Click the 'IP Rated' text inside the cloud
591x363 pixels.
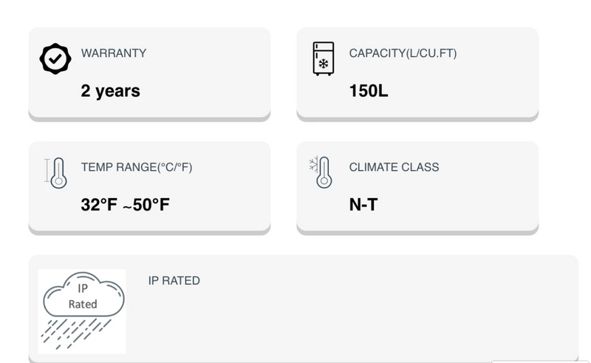click(83, 296)
